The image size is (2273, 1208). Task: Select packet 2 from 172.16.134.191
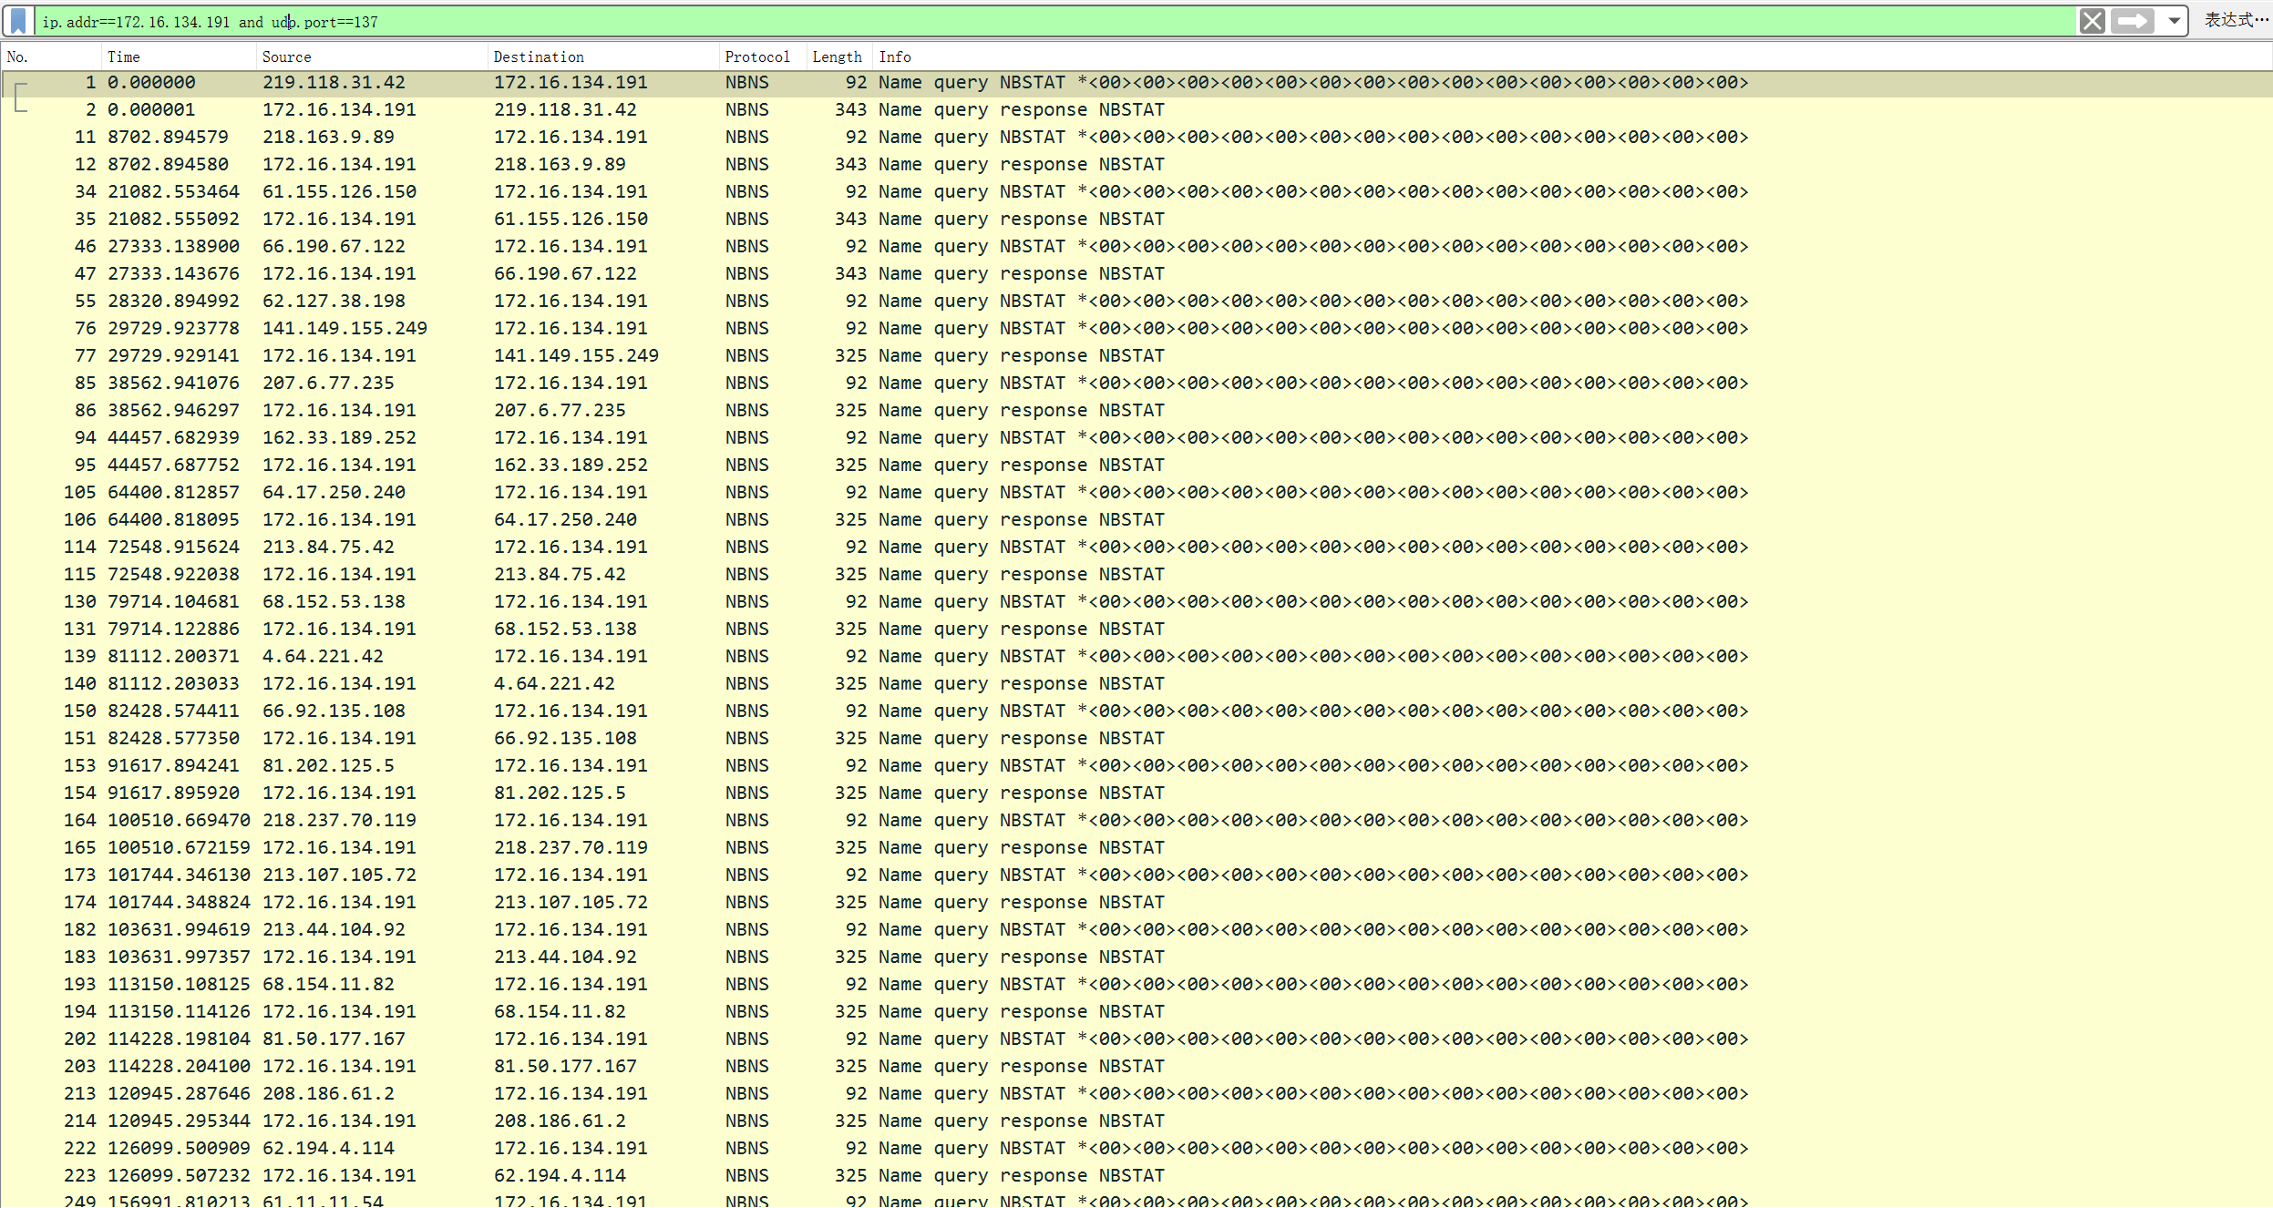(339, 109)
